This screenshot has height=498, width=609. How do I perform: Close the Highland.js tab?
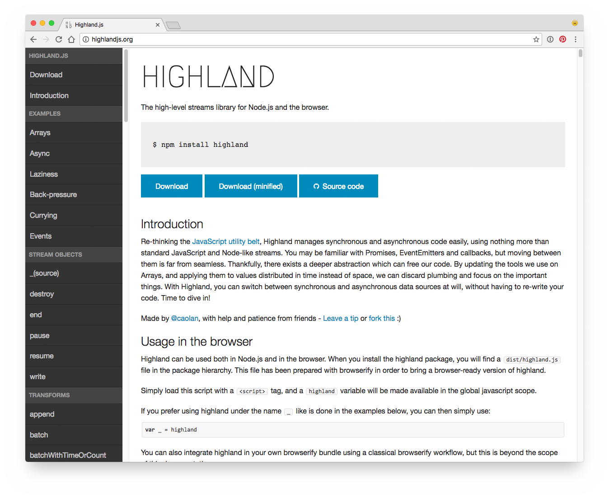(x=158, y=25)
